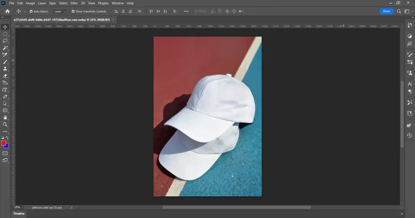Click the 25% zoom level field
415x218 pixels.
(17, 207)
